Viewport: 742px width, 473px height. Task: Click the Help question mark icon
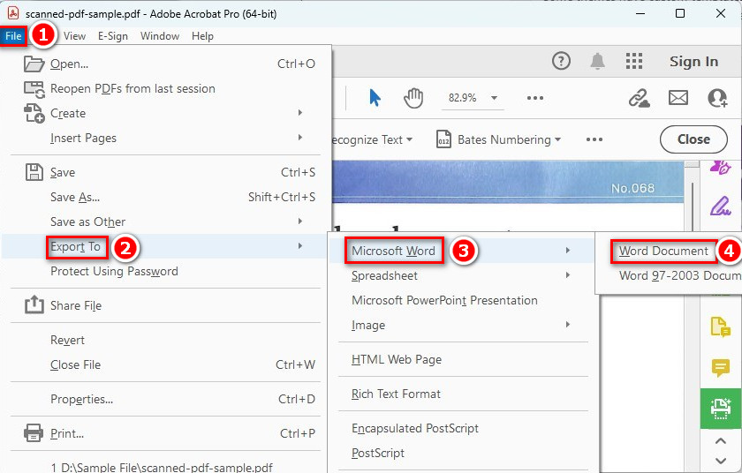coord(561,61)
